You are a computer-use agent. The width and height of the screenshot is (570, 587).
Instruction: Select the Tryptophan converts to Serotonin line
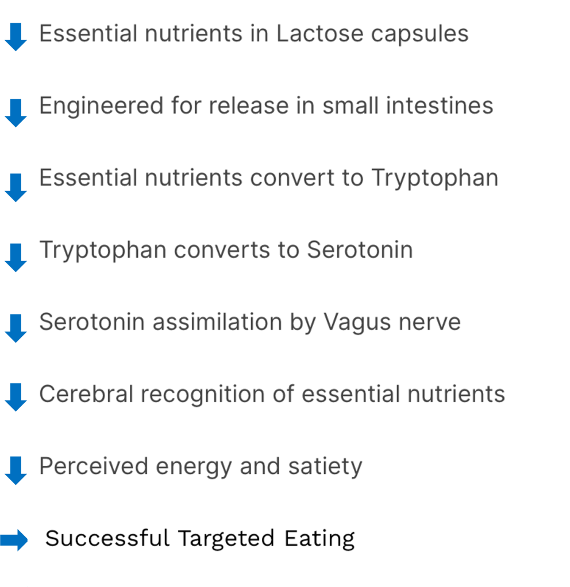226,250
